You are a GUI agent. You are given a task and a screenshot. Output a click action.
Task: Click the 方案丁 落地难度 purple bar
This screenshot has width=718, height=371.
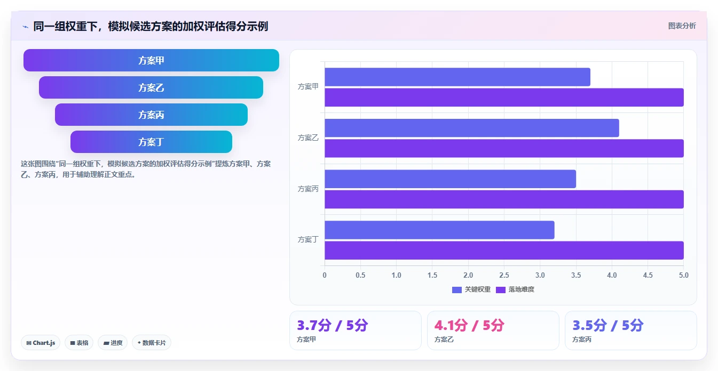(x=504, y=251)
